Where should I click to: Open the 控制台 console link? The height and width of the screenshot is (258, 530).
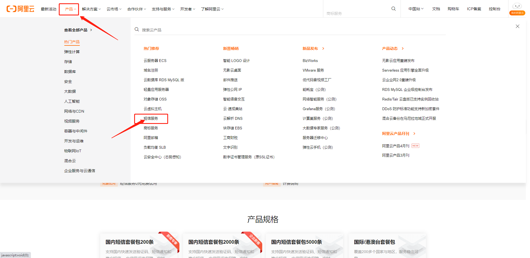pyautogui.click(x=494, y=9)
